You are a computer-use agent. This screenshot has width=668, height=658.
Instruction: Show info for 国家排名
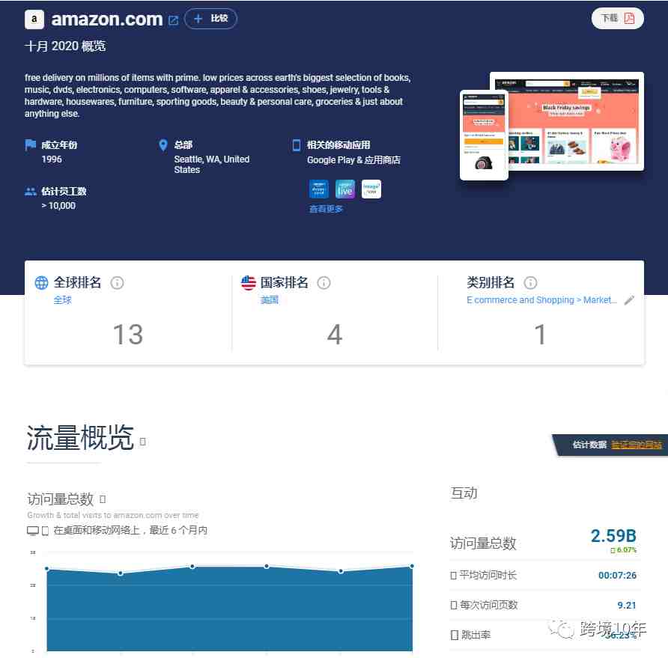coord(324,283)
